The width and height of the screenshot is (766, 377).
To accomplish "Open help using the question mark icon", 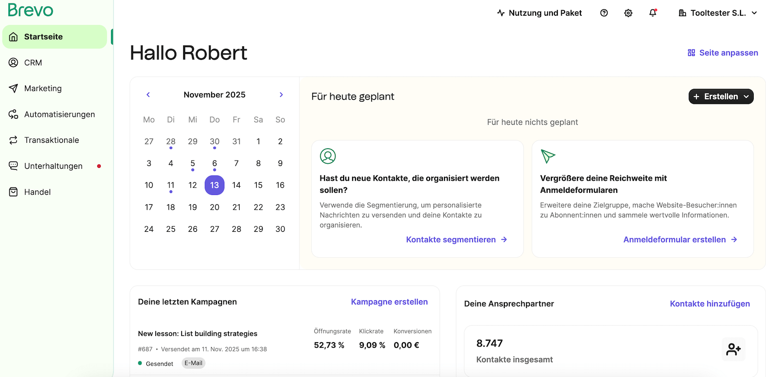I will click(603, 13).
